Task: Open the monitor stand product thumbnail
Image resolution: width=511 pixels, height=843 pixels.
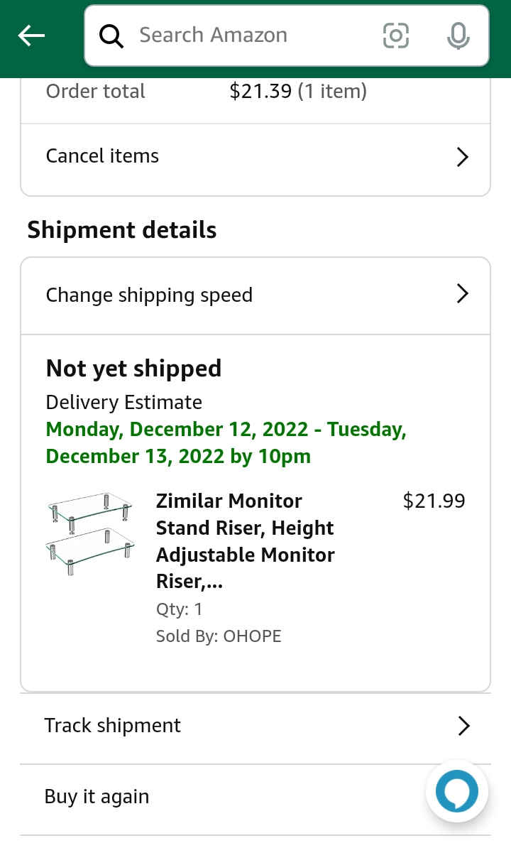Action: point(90,533)
